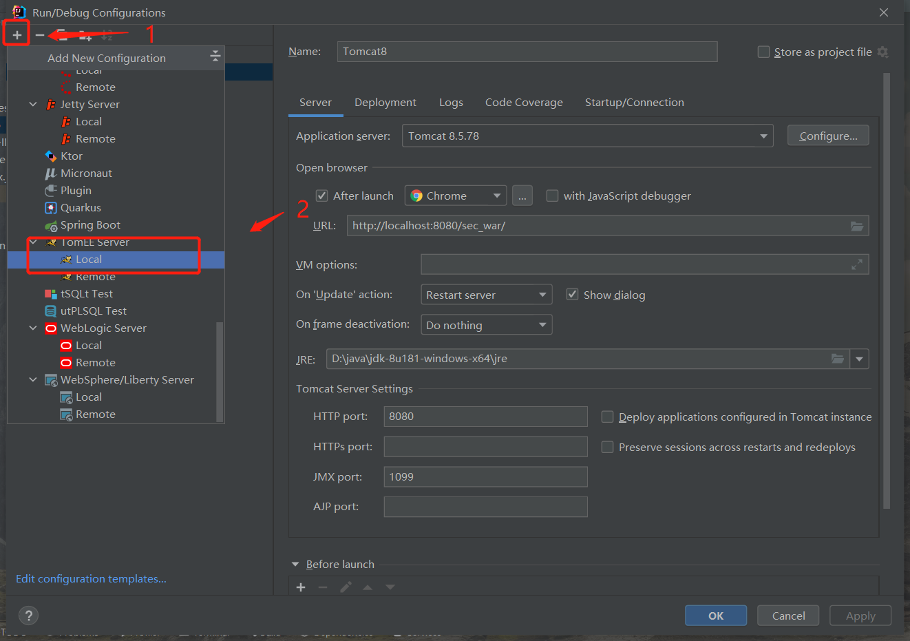Open gear settings next to Store as project file
The width and height of the screenshot is (910, 641).
click(882, 52)
